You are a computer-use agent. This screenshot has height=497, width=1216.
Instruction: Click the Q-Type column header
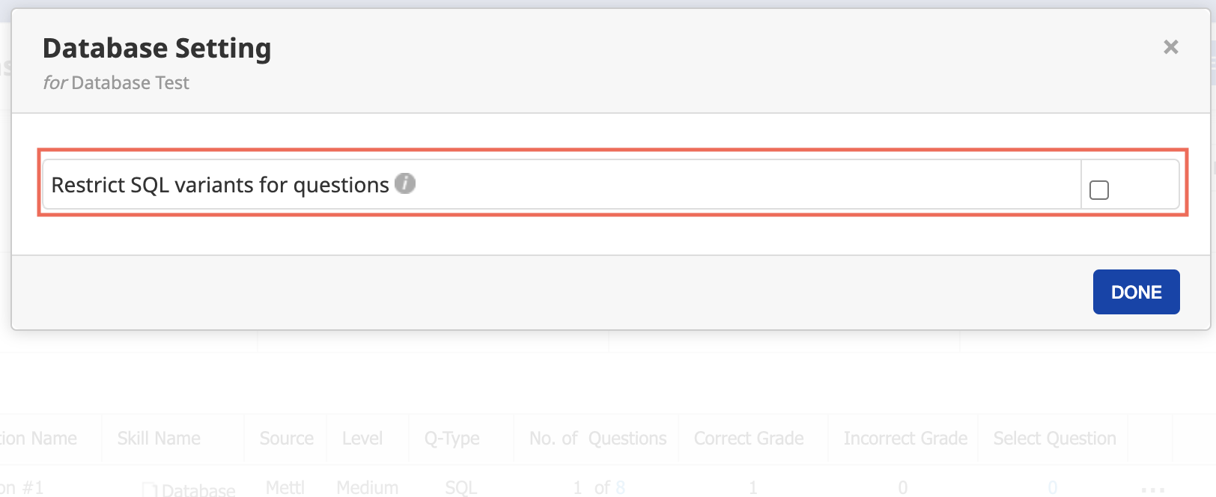pyautogui.click(x=452, y=439)
